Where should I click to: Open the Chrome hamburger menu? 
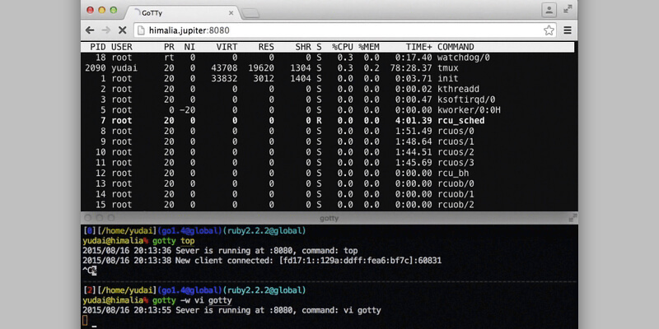pyautogui.click(x=567, y=30)
